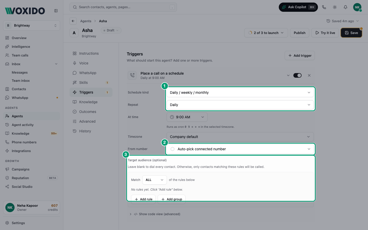Viewport: 368px width, 230px height.
Task: Change Match ALL selector
Action: 154,180
